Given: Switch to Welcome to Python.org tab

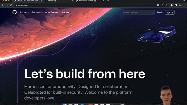Looking at the screenshot, I should tap(89, 1).
